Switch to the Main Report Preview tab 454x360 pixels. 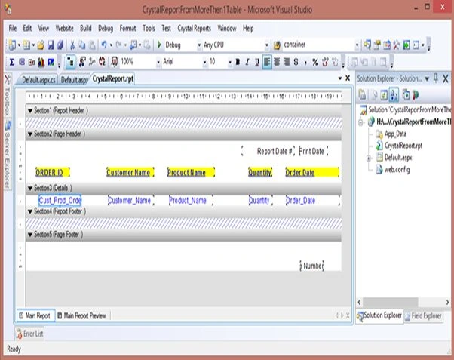point(82,315)
